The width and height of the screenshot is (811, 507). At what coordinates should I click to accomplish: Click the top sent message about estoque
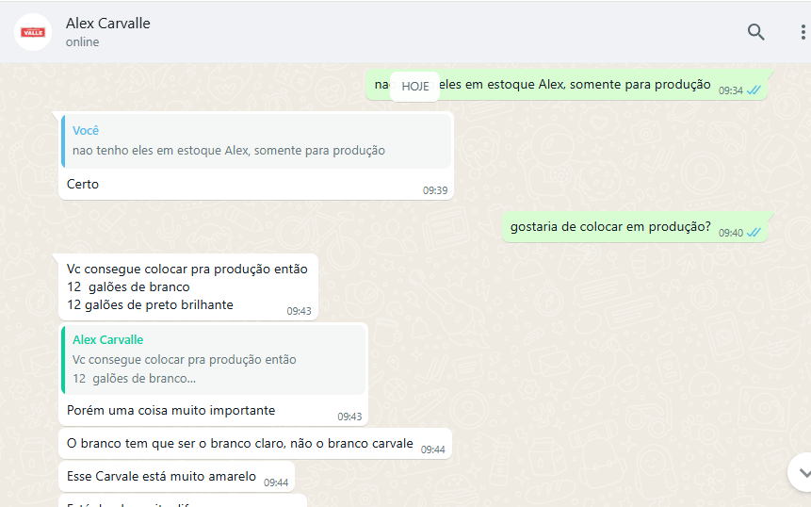point(567,85)
